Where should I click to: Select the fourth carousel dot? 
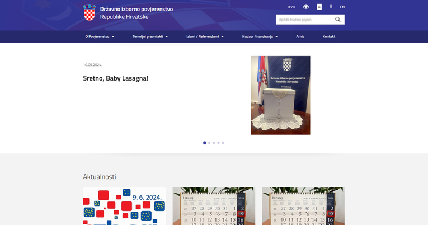point(218,143)
